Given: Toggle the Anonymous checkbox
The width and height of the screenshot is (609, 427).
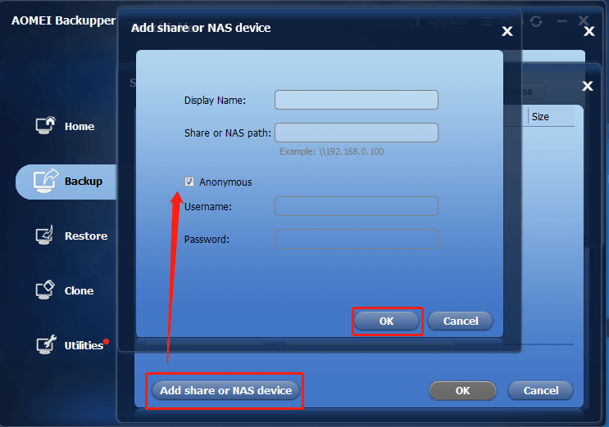Looking at the screenshot, I should pos(189,182).
